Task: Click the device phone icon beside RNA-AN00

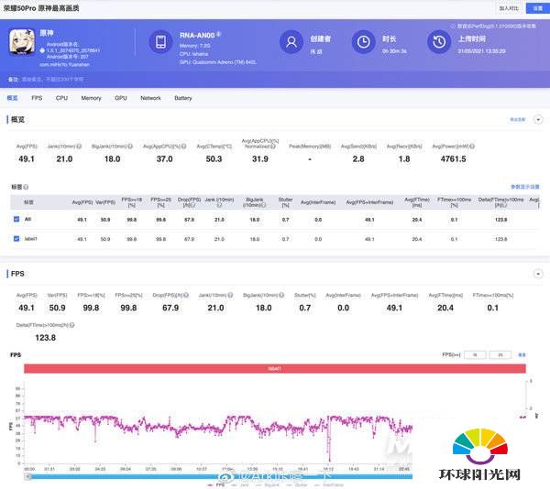Action: click(x=161, y=42)
